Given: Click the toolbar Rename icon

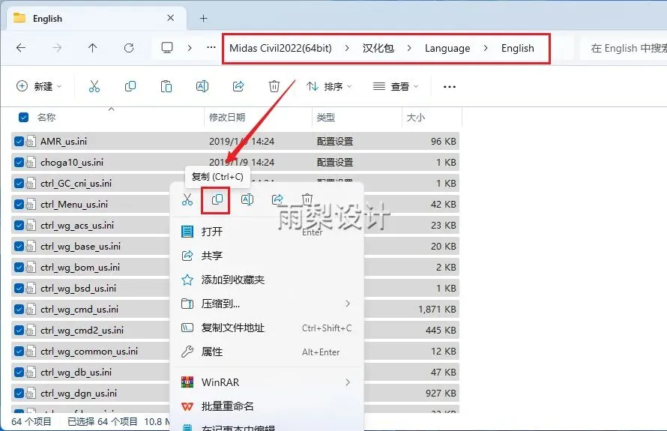Looking at the screenshot, I should click(202, 86).
